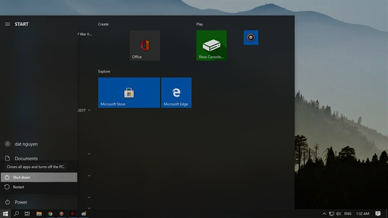
Task: Open taskbar search magnifier
Action: tap(16, 214)
